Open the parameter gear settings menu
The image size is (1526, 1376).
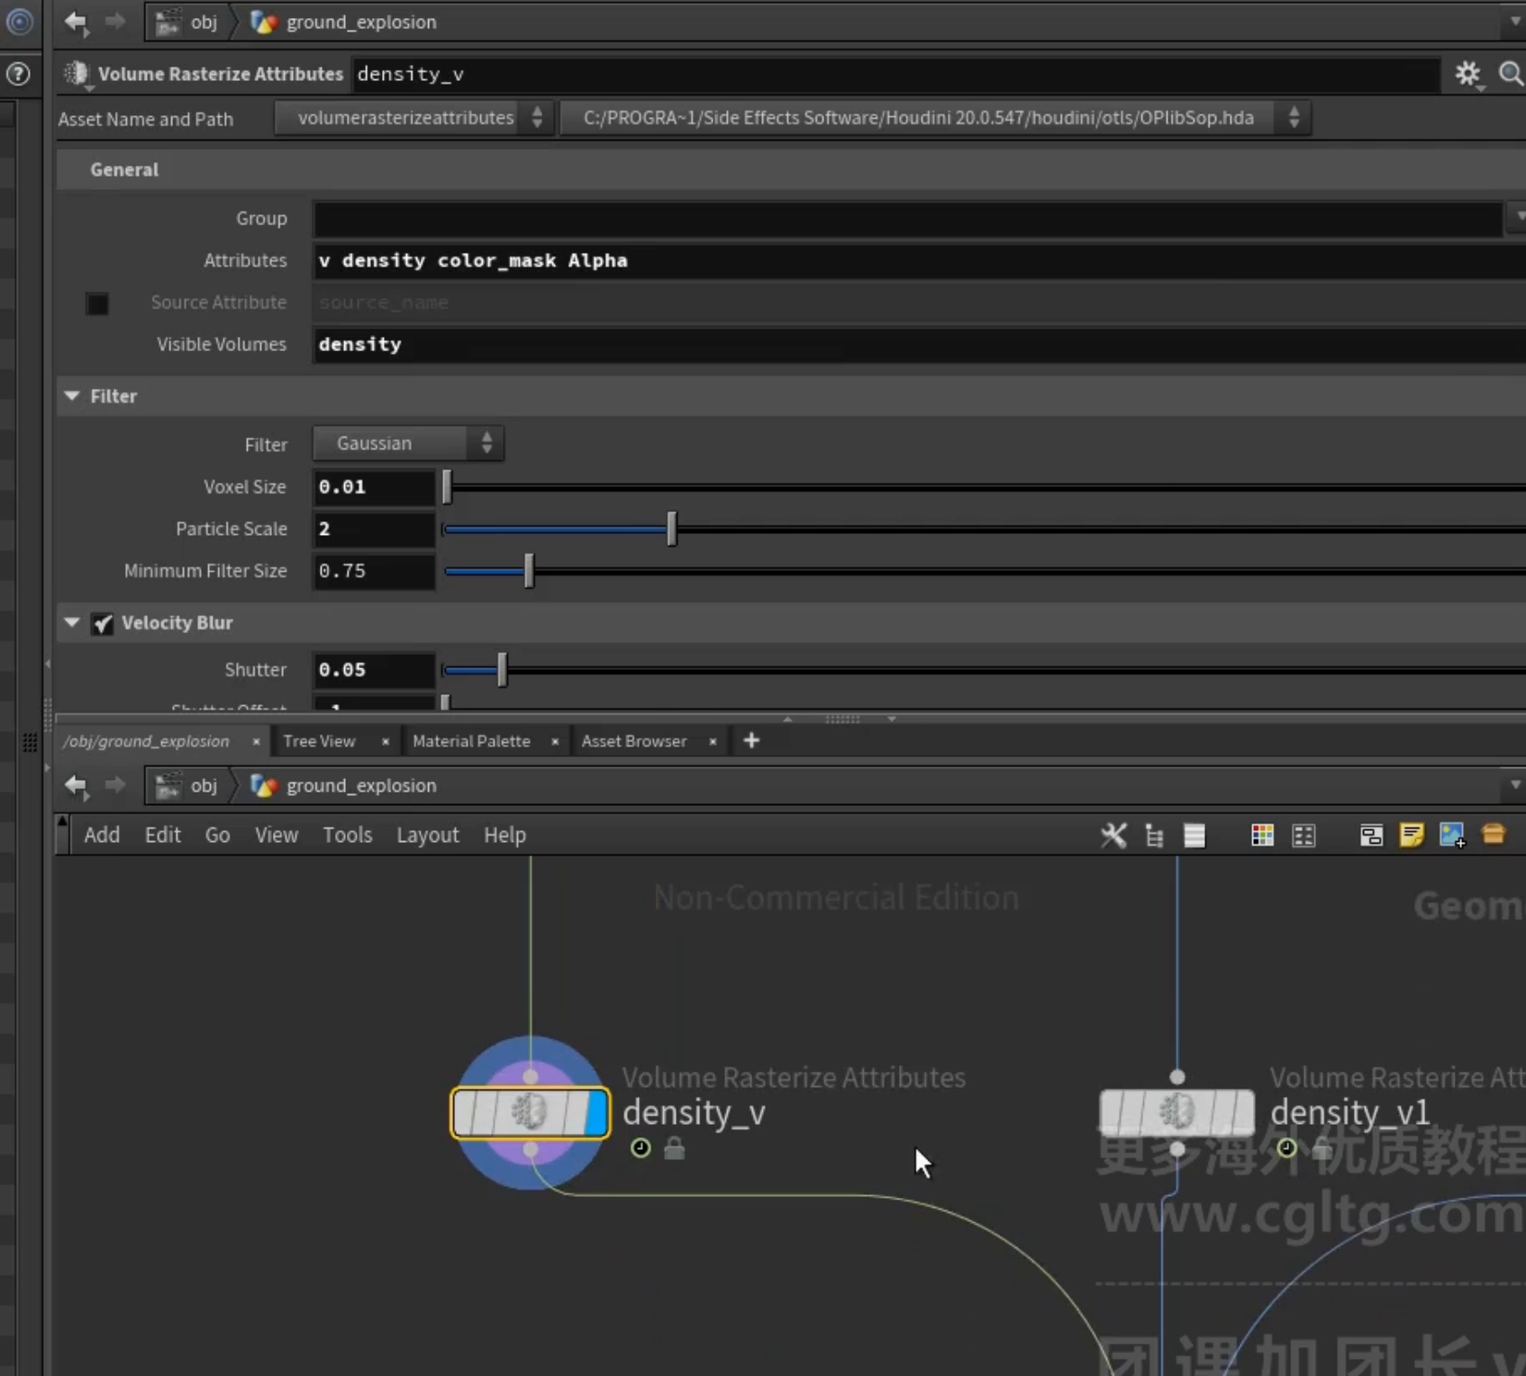[1467, 74]
